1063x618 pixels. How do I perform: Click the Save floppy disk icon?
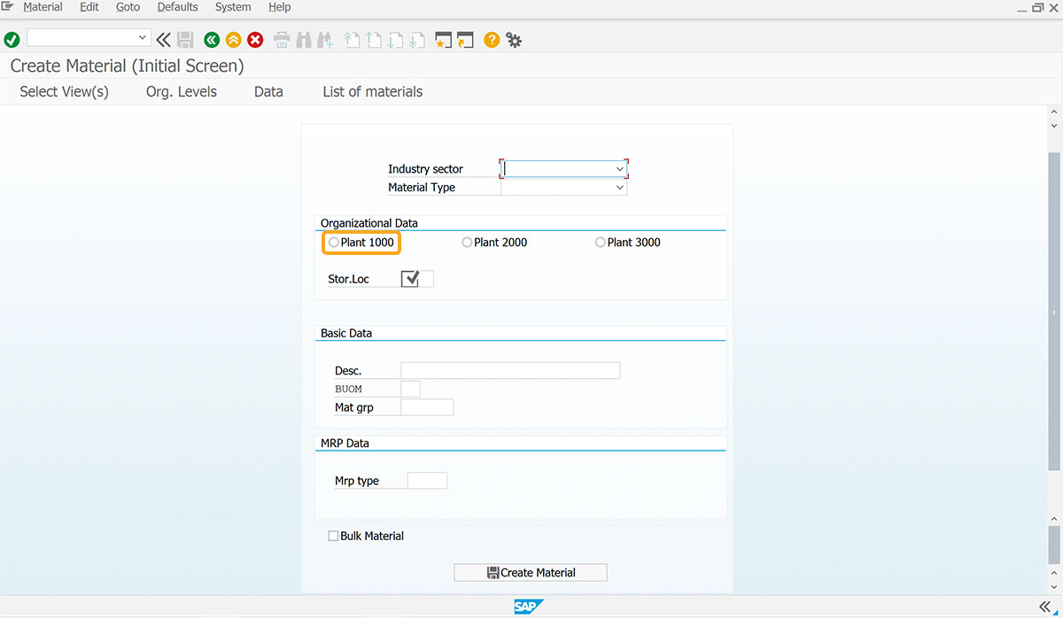(185, 40)
